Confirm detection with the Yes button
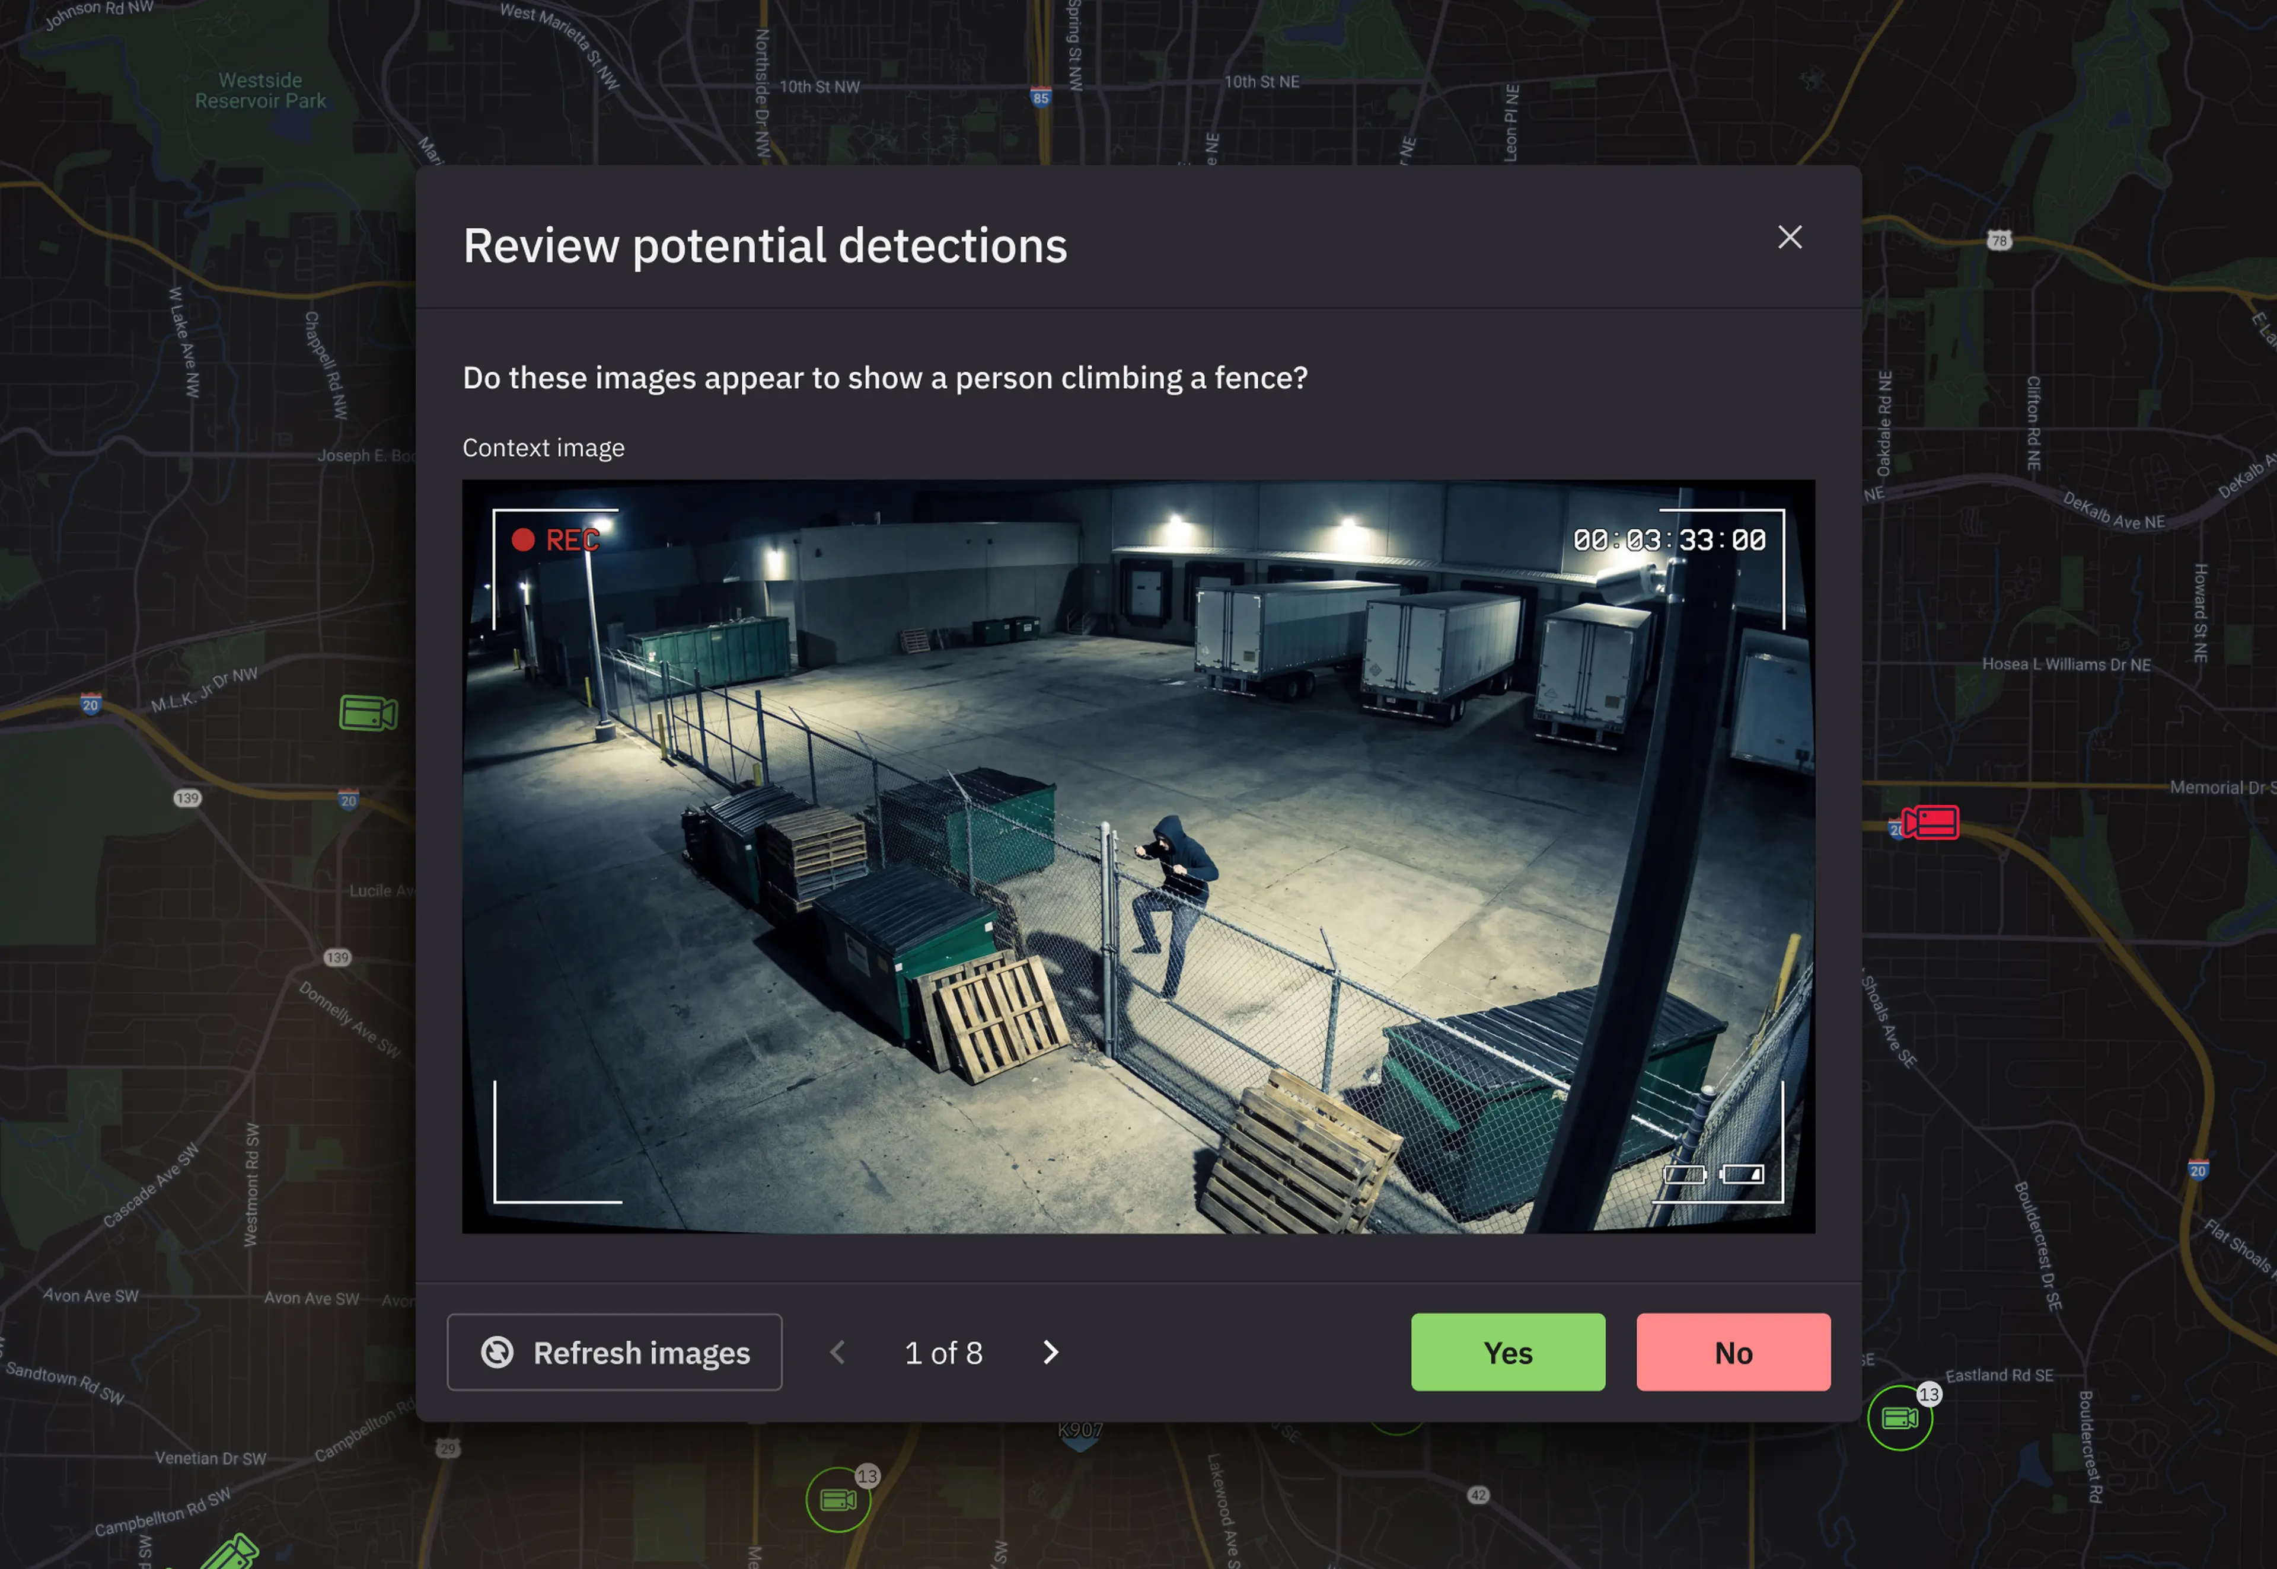Viewport: 2277px width, 1569px height. (1507, 1353)
